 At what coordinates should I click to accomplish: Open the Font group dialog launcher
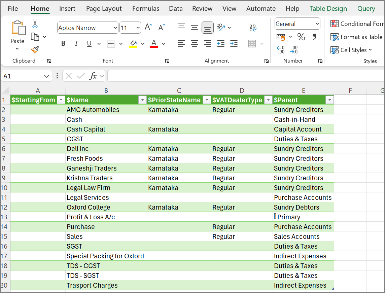point(167,61)
